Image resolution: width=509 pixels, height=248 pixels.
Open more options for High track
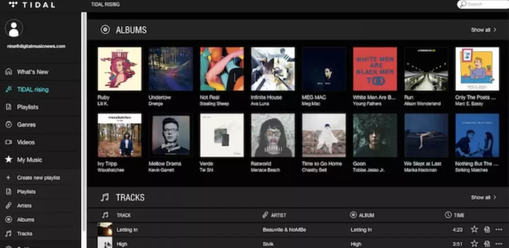499,243
